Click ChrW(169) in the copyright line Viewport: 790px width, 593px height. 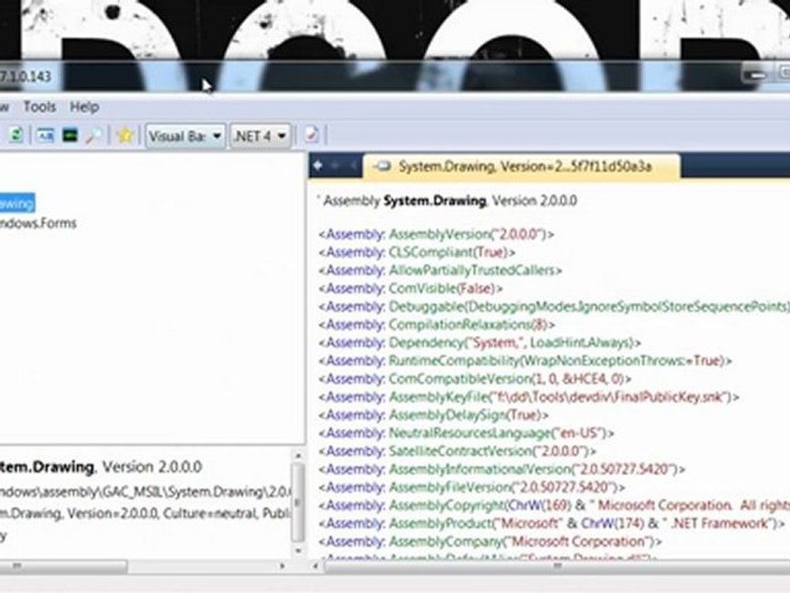point(540,505)
